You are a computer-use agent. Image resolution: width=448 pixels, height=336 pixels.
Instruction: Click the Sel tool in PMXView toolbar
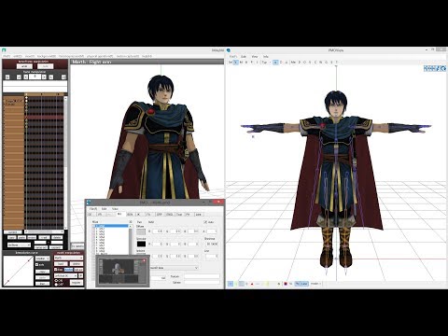click(x=230, y=63)
